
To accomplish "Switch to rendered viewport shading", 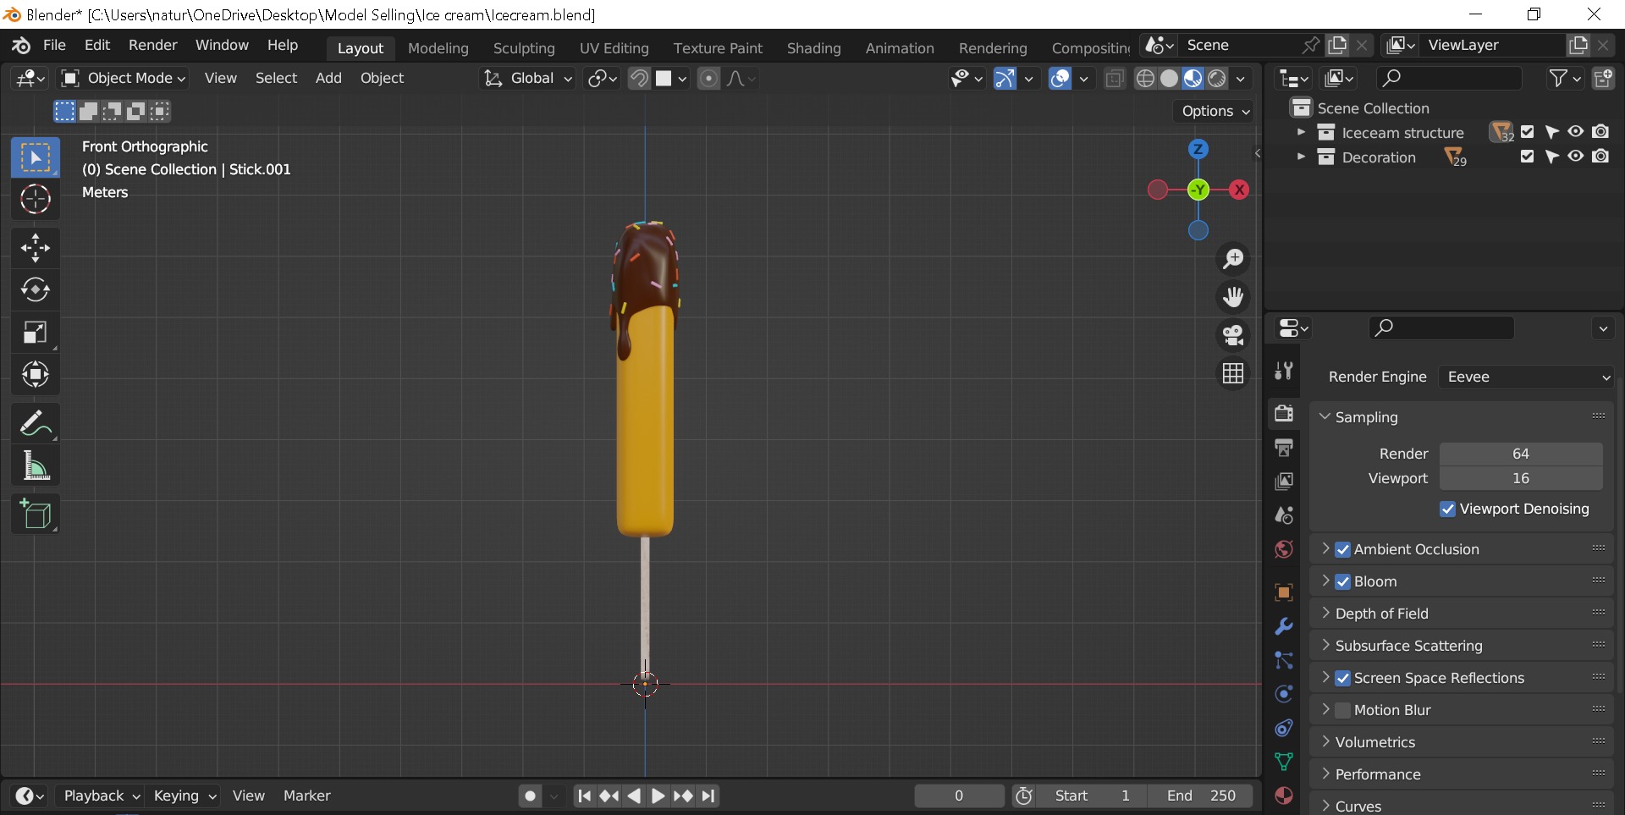I will 1216,79.
